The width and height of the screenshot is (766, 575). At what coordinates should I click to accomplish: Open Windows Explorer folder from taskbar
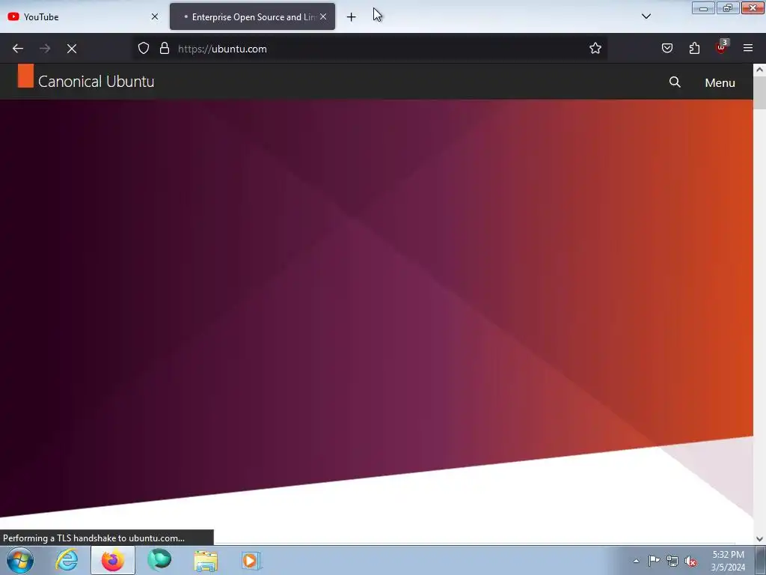(206, 560)
